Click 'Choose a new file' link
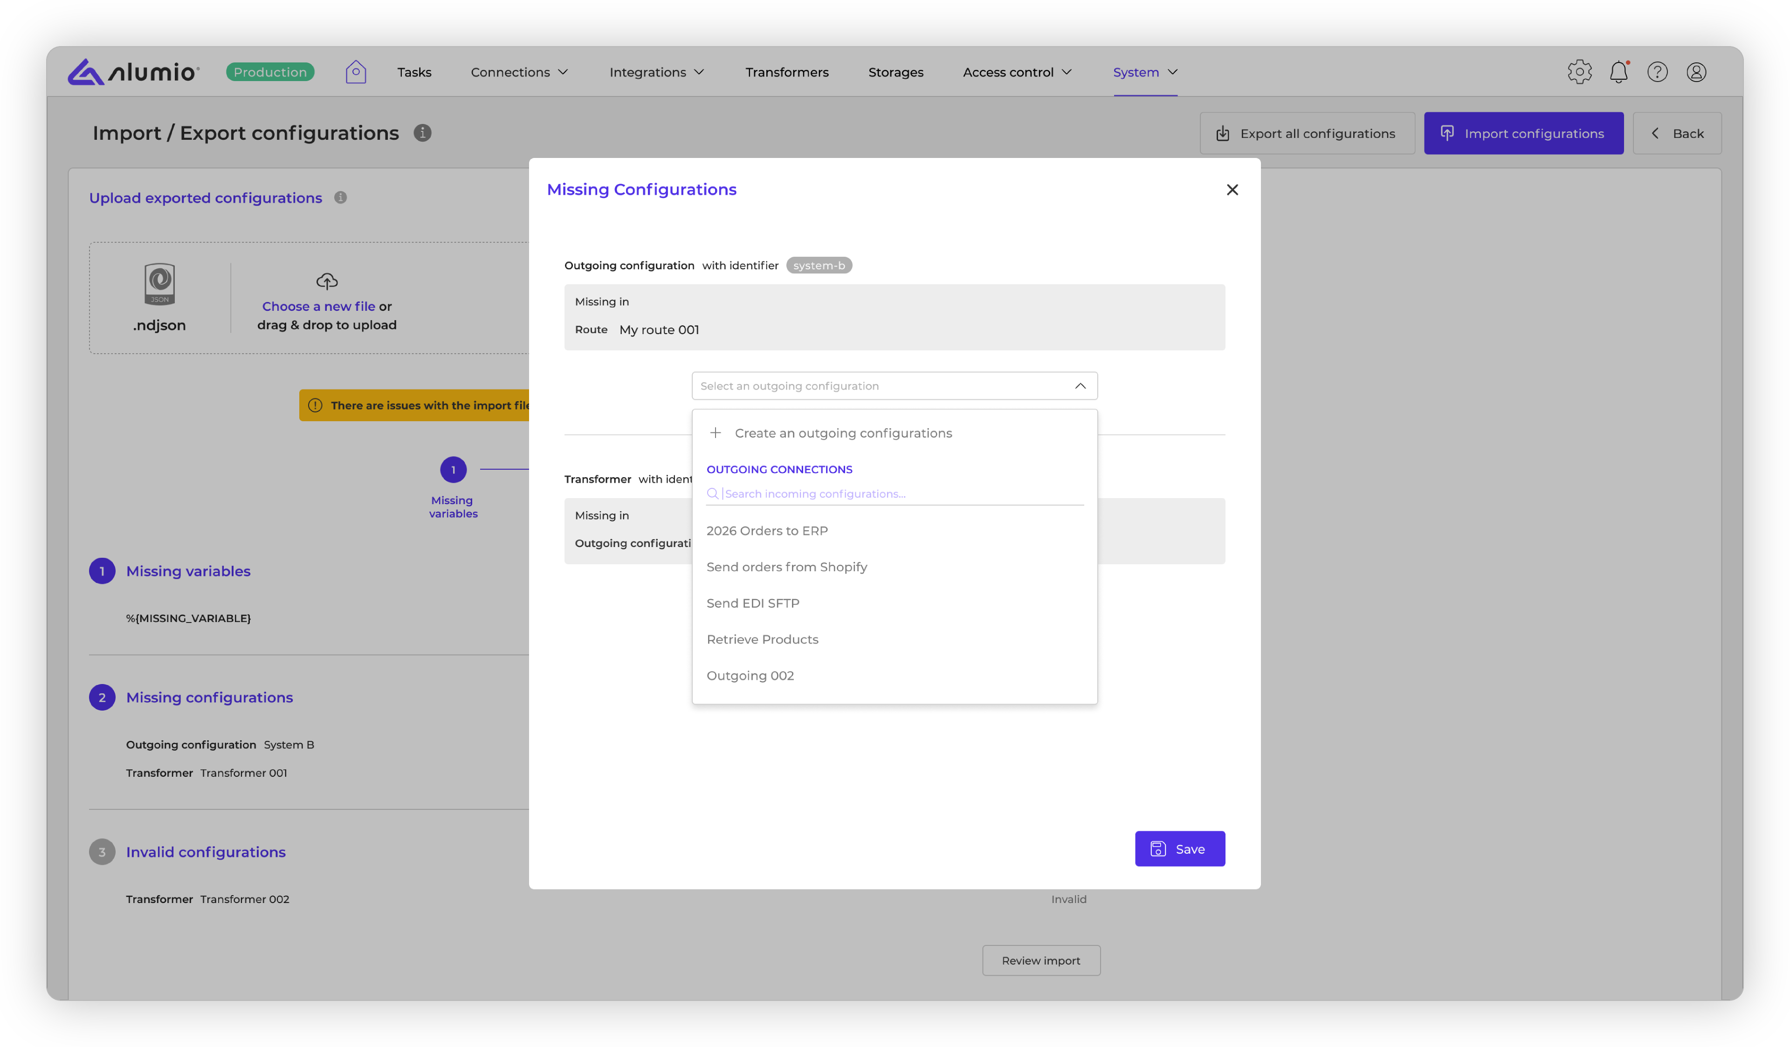The image size is (1790, 1047). (x=318, y=306)
